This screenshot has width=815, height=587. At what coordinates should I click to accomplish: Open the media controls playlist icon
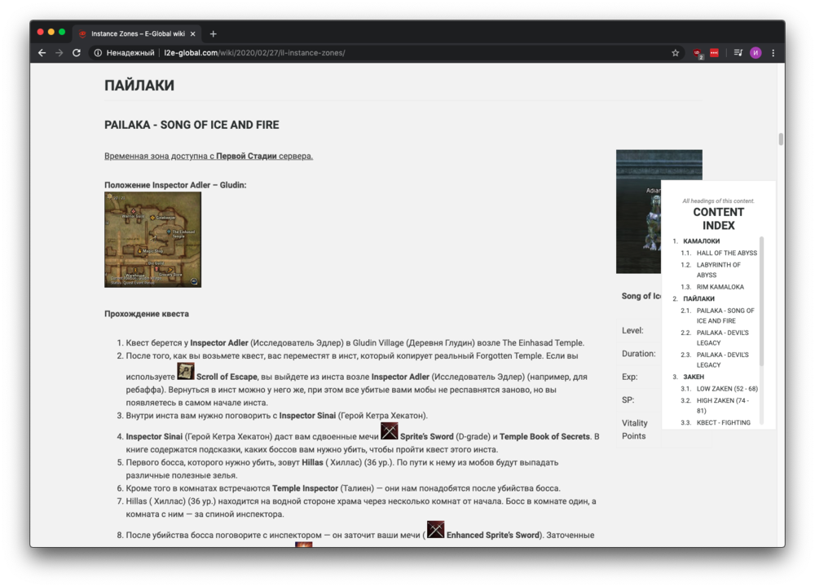[x=738, y=53]
